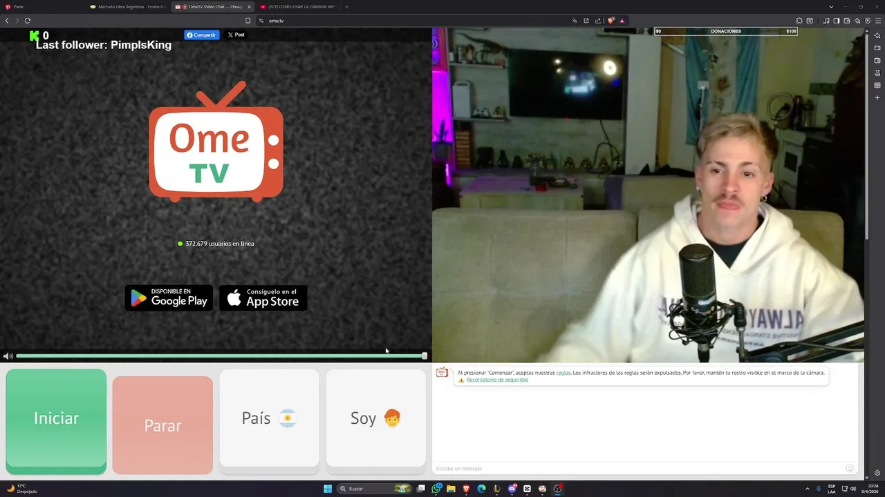Screen dimensions: 885x497
Task: Switch to the Plank Pinterest tab
Action: [43, 7]
